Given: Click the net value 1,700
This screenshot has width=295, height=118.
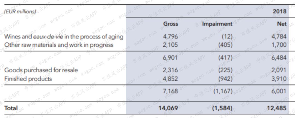Looking at the screenshot, I should [279, 45].
